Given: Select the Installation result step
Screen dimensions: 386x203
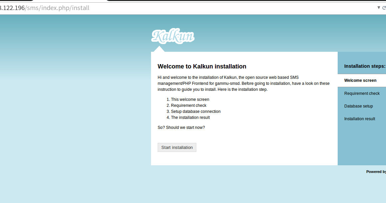Looking at the screenshot, I should point(359,119).
